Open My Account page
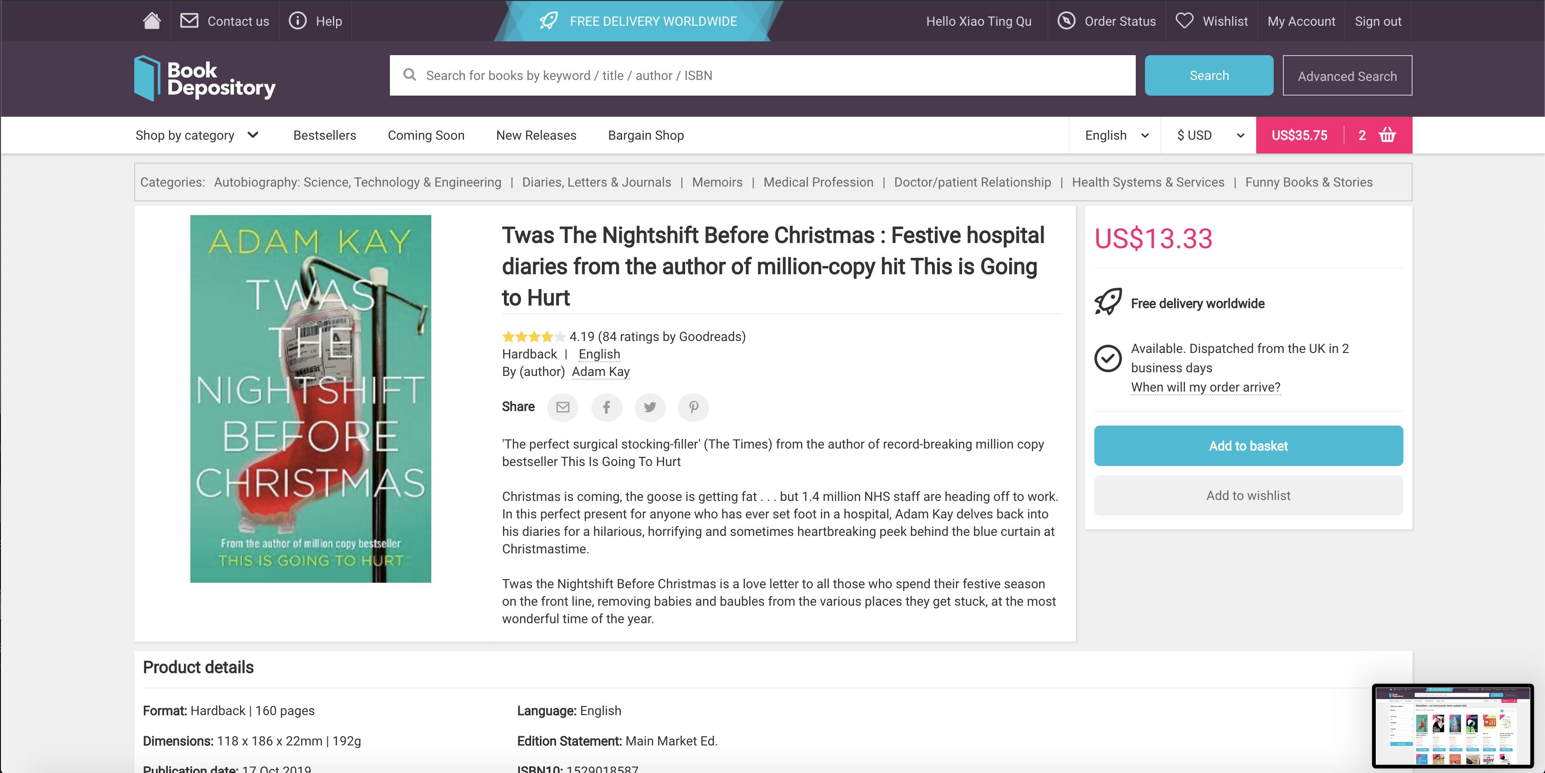The width and height of the screenshot is (1545, 773). point(1301,22)
